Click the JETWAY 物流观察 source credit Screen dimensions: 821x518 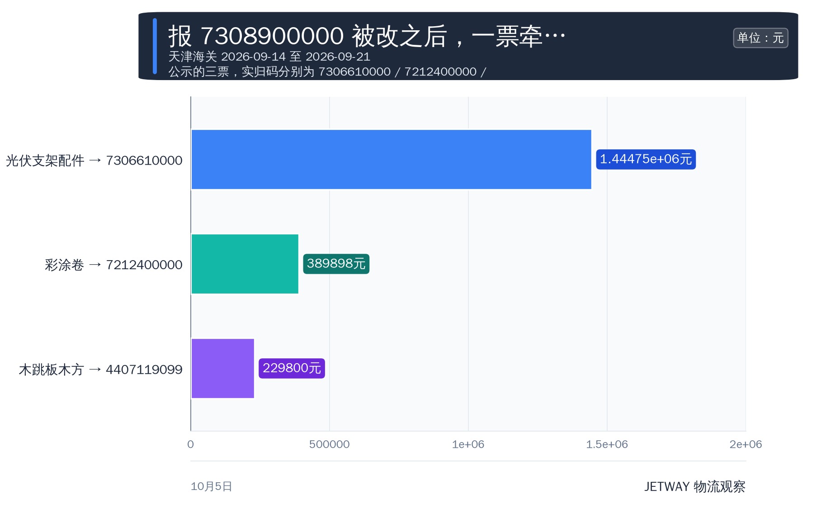(694, 486)
